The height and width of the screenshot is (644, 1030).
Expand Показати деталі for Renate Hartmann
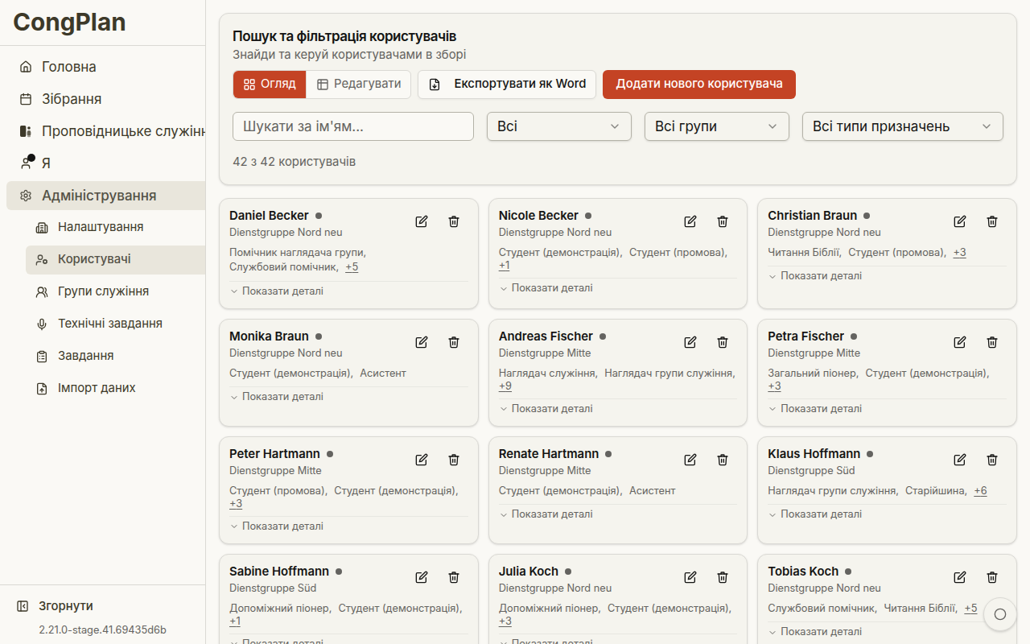[x=546, y=514]
